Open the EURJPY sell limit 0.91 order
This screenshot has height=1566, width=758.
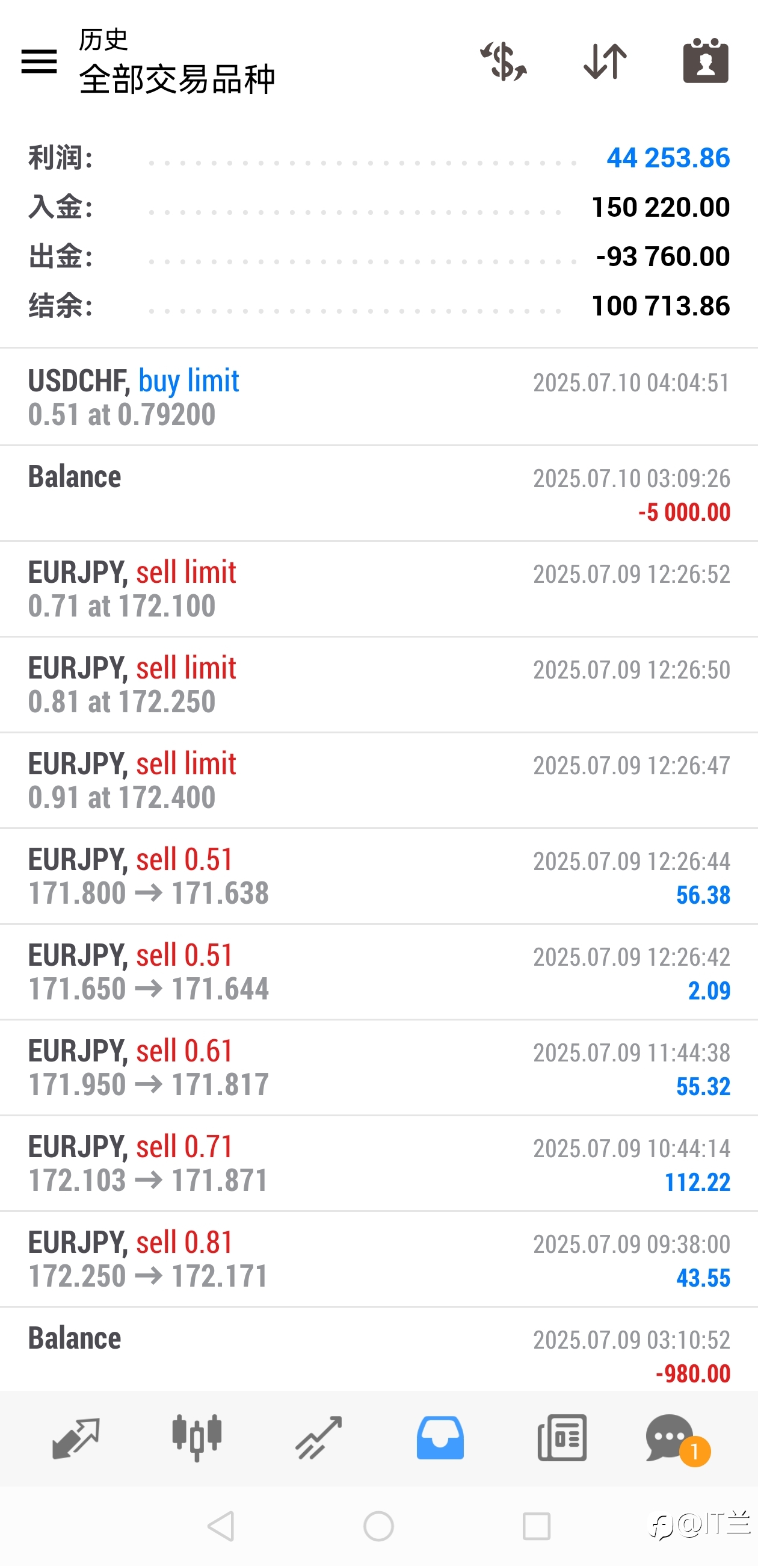point(379,780)
